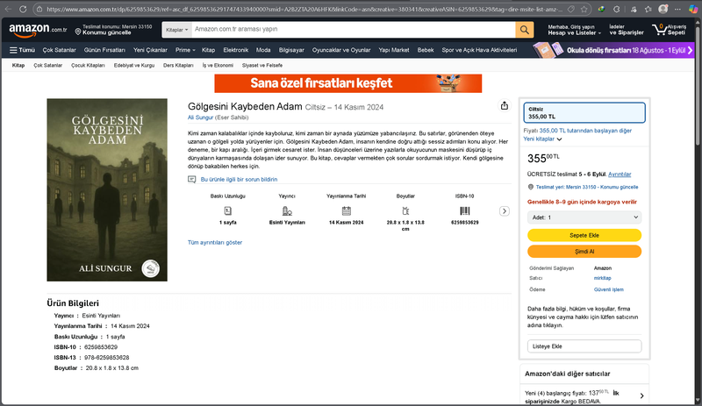Open İadeler ve Siparişler
This screenshot has width=702, height=406.
[627, 30]
